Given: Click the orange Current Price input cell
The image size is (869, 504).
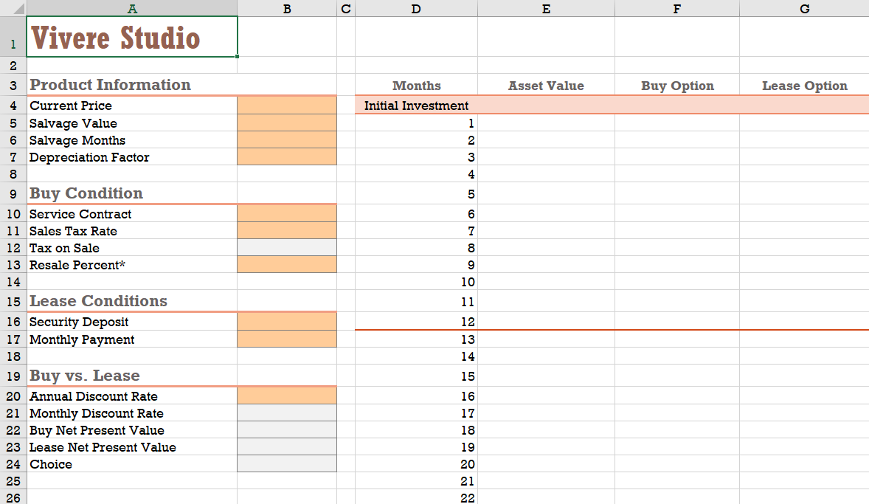Looking at the screenshot, I should click(x=286, y=106).
